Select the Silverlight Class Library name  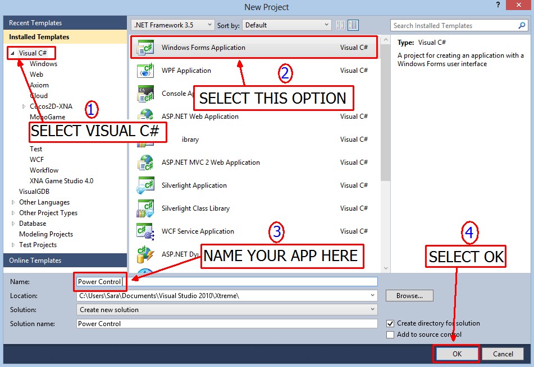click(x=195, y=208)
